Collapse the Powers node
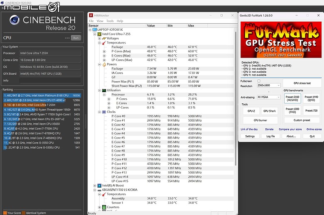 (99, 64)
